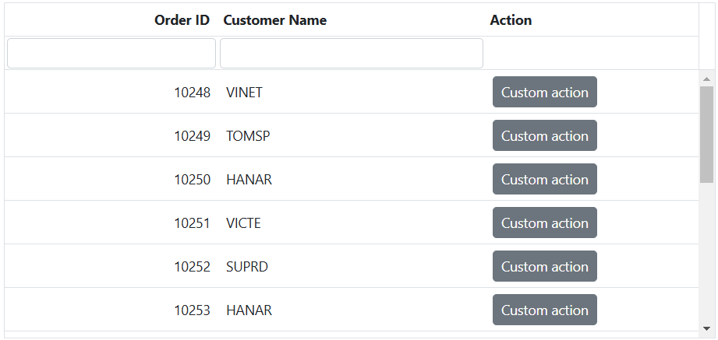The width and height of the screenshot is (718, 340).
Task: Click Custom action button for order 10250
Action: [544, 179]
